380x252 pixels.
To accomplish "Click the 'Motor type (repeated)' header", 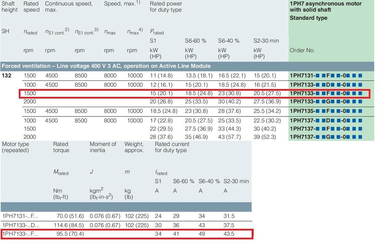I will click(16, 147).
